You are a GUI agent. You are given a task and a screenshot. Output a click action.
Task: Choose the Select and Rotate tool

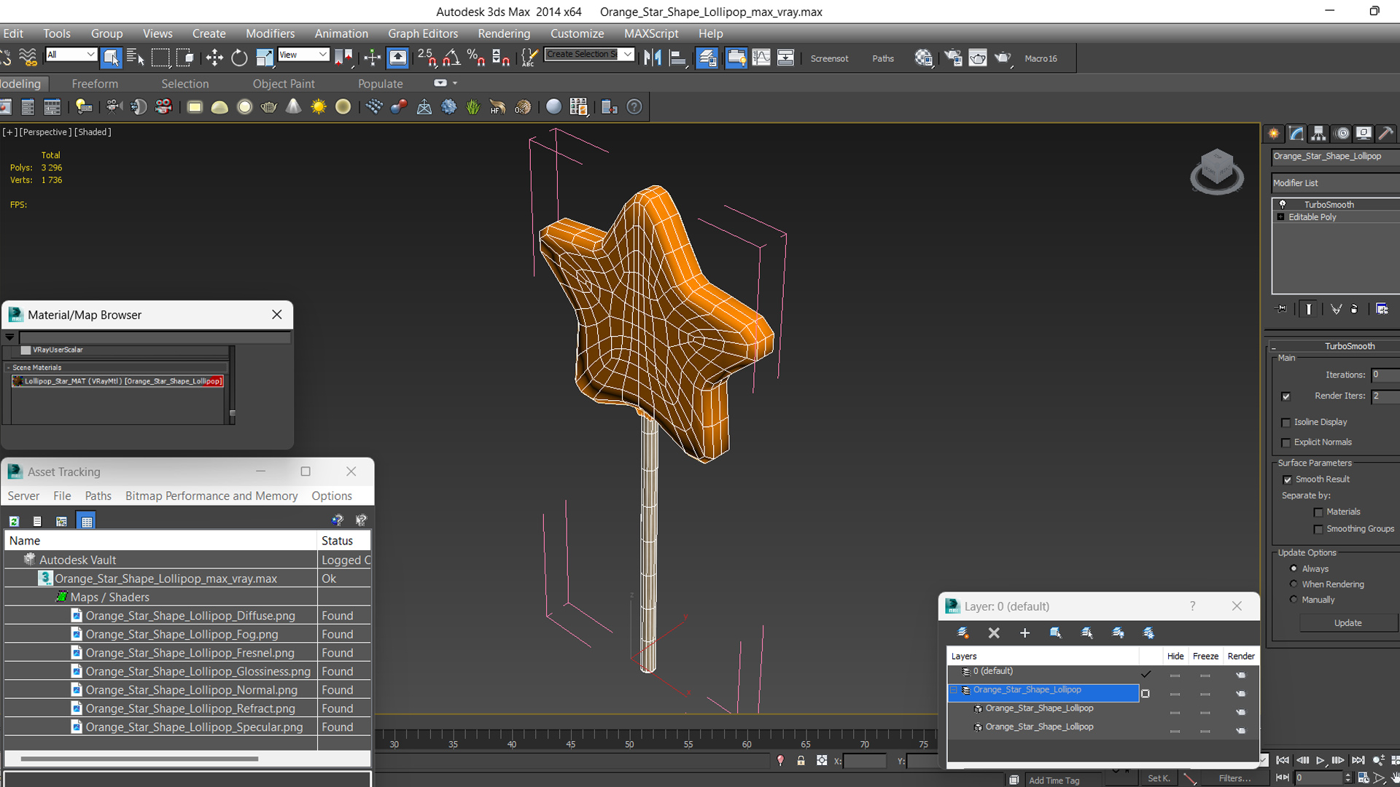click(x=239, y=58)
